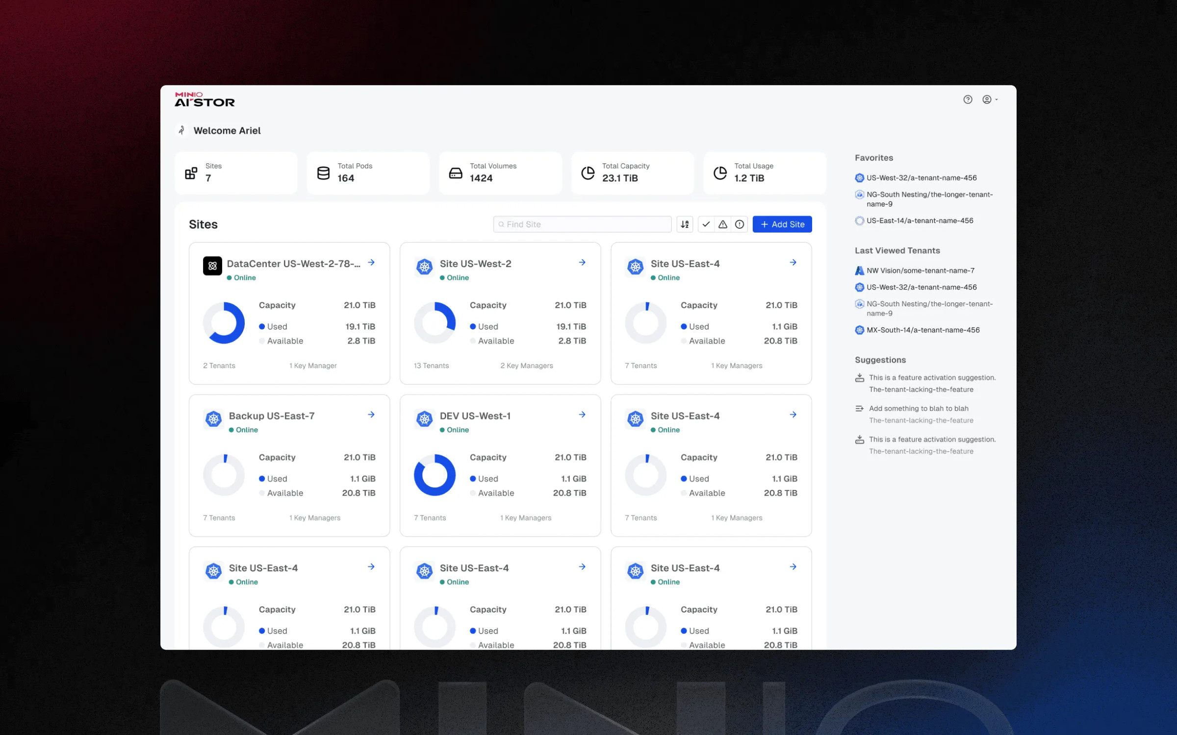Toggle the error circle status filter
The height and width of the screenshot is (735, 1177).
739,224
